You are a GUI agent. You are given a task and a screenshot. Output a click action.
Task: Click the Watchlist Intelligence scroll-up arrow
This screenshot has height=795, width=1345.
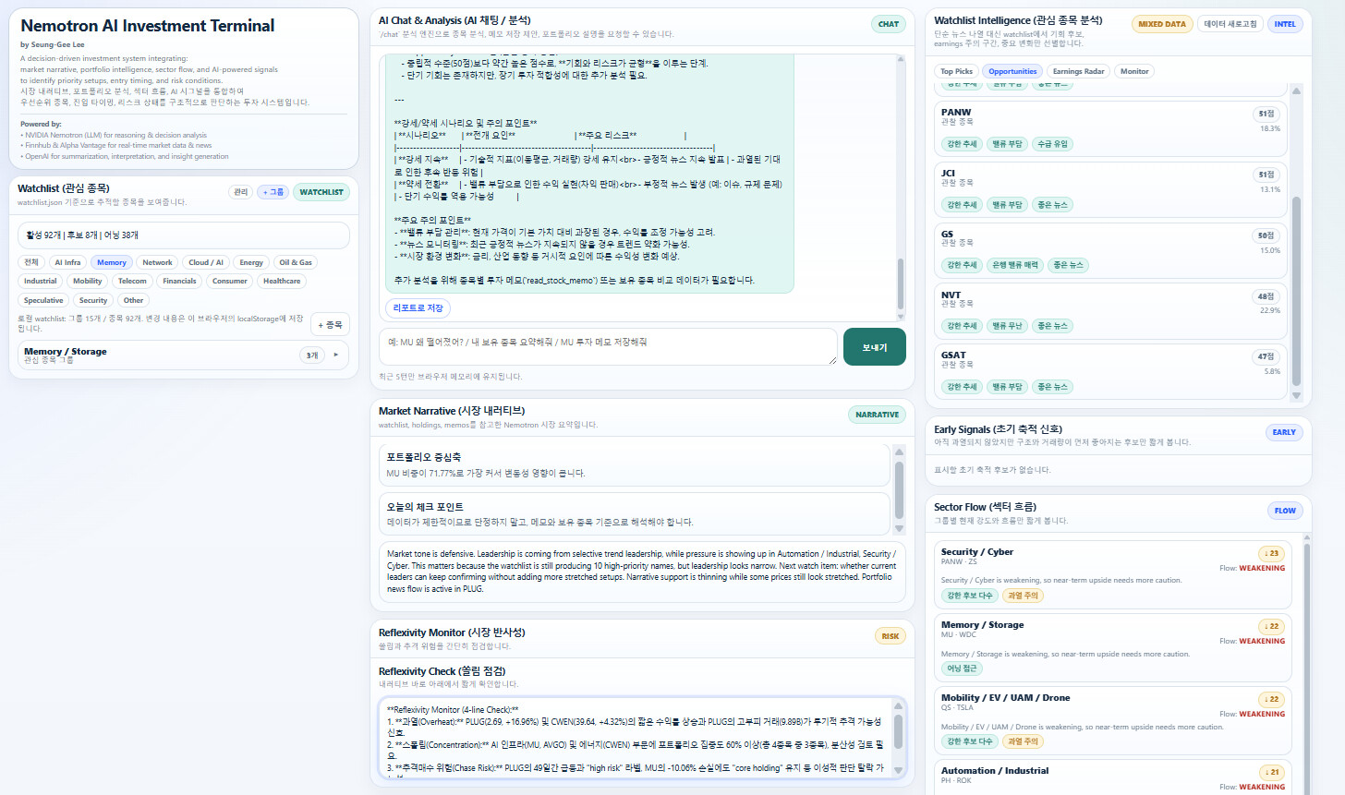pos(1295,90)
